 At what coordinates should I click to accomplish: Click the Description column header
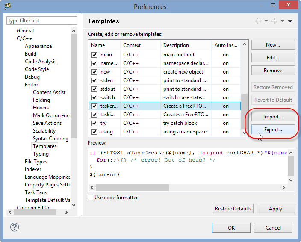point(186,45)
